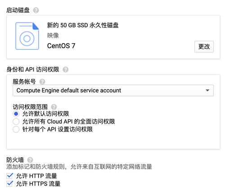Click the boot disk image icon

click(x=27, y=36)
